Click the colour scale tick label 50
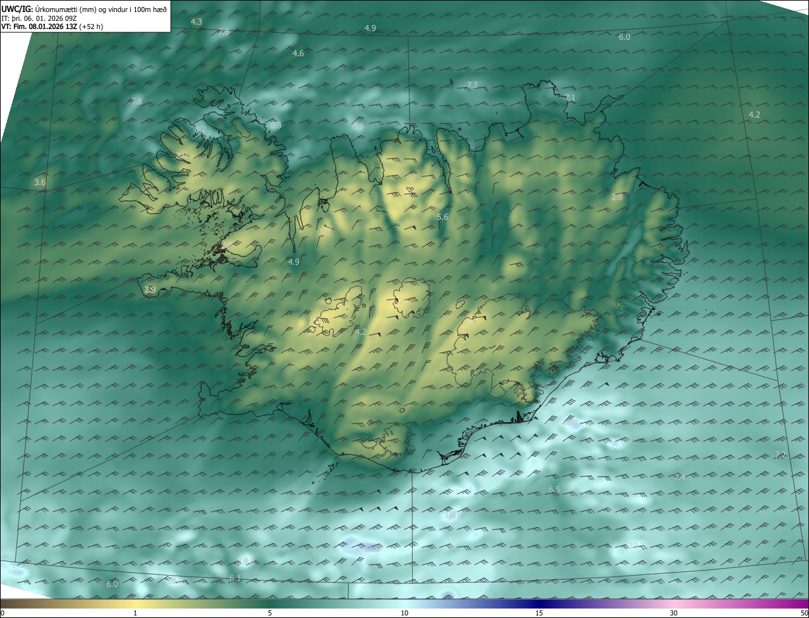 (x=803, y=613)
